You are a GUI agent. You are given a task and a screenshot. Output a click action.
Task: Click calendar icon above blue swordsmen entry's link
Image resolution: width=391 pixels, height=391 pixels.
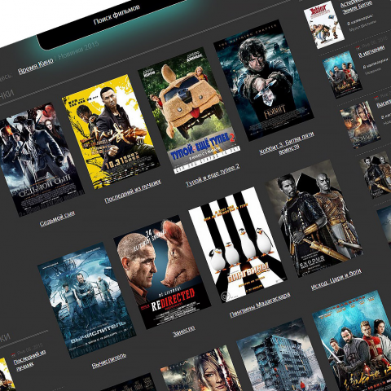(358, 47)
